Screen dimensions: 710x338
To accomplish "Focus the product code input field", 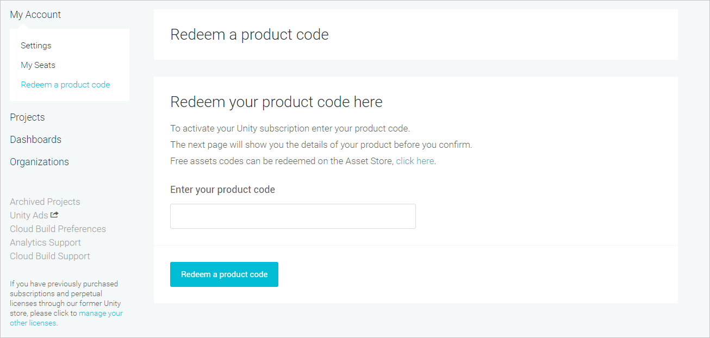I will tap(292, 216).
